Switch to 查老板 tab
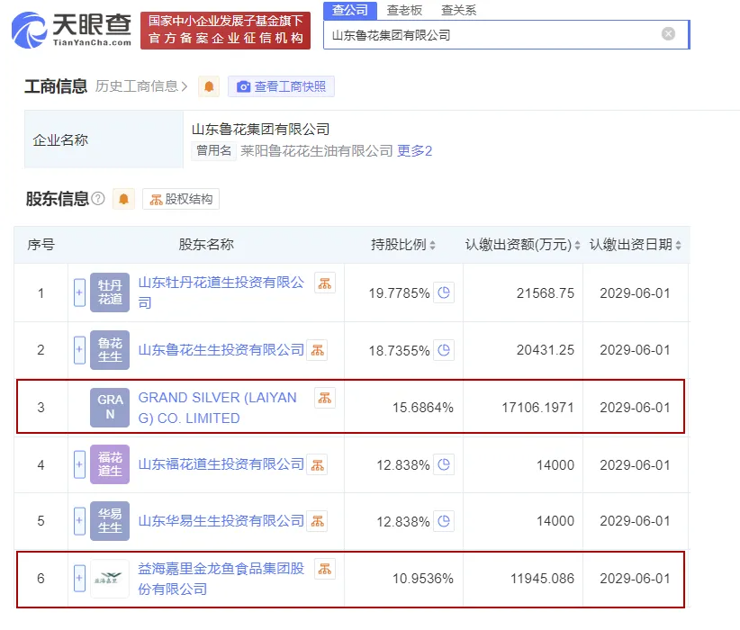740x630 pixels. [x=404, y=11]
